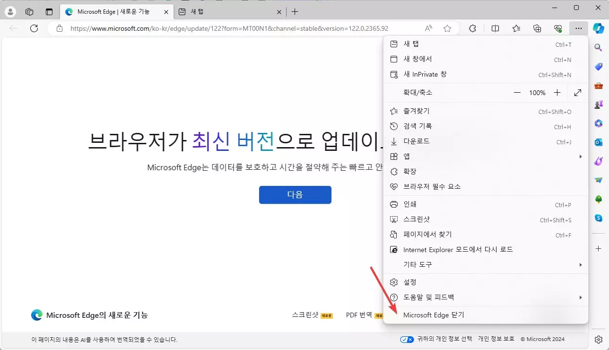Open the workspaces icon in title bar
The width and height of the screenshot is (609, 350).
(x=29, y=12)
